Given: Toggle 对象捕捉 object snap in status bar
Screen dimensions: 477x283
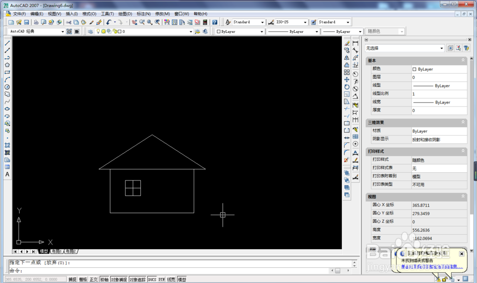Looking at the screenshot, I should pos(119,279).
